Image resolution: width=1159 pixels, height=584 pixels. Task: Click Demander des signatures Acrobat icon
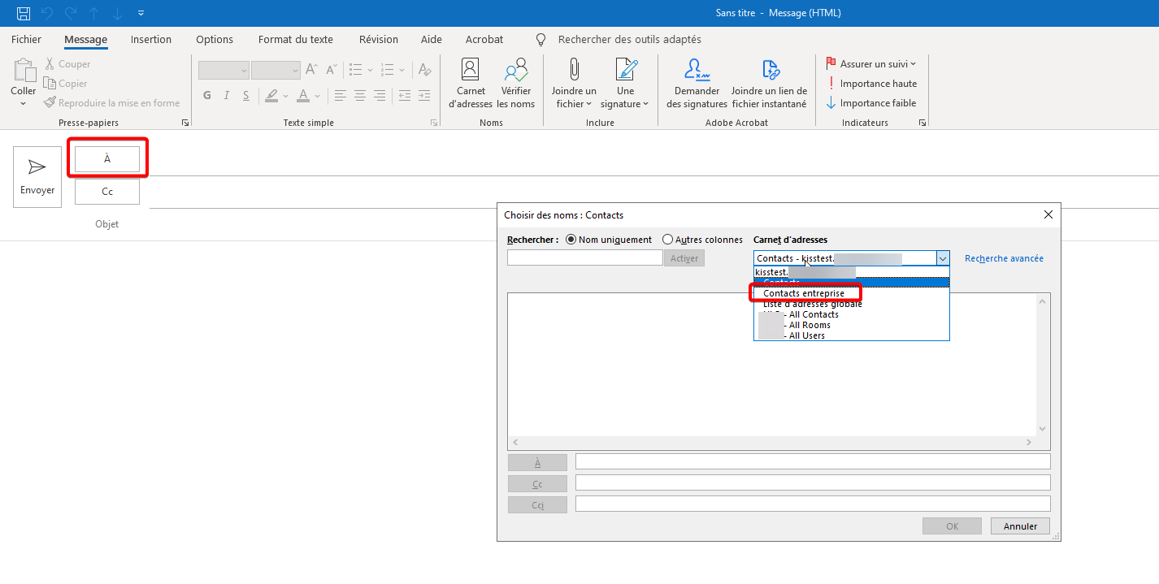697,83
